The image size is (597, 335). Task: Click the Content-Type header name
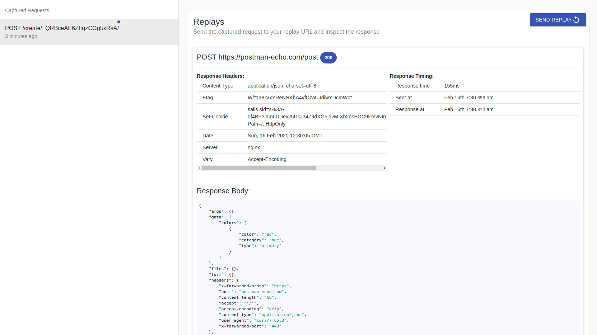point(218,86)
